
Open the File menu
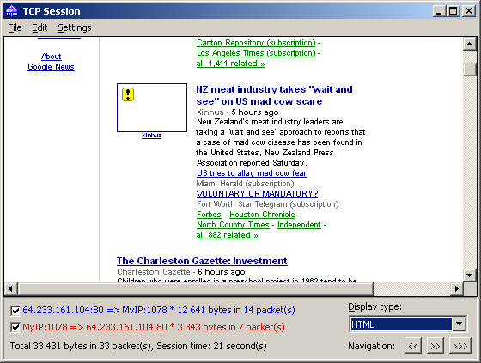(x=15, y=27)
